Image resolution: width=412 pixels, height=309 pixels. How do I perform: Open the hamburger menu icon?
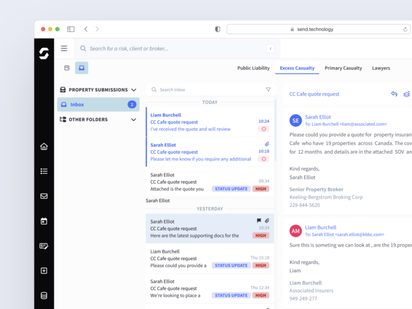click(64, 48)
